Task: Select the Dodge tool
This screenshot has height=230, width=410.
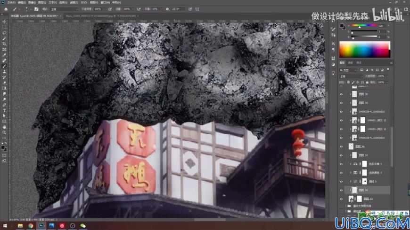Action: click(4, 99)
